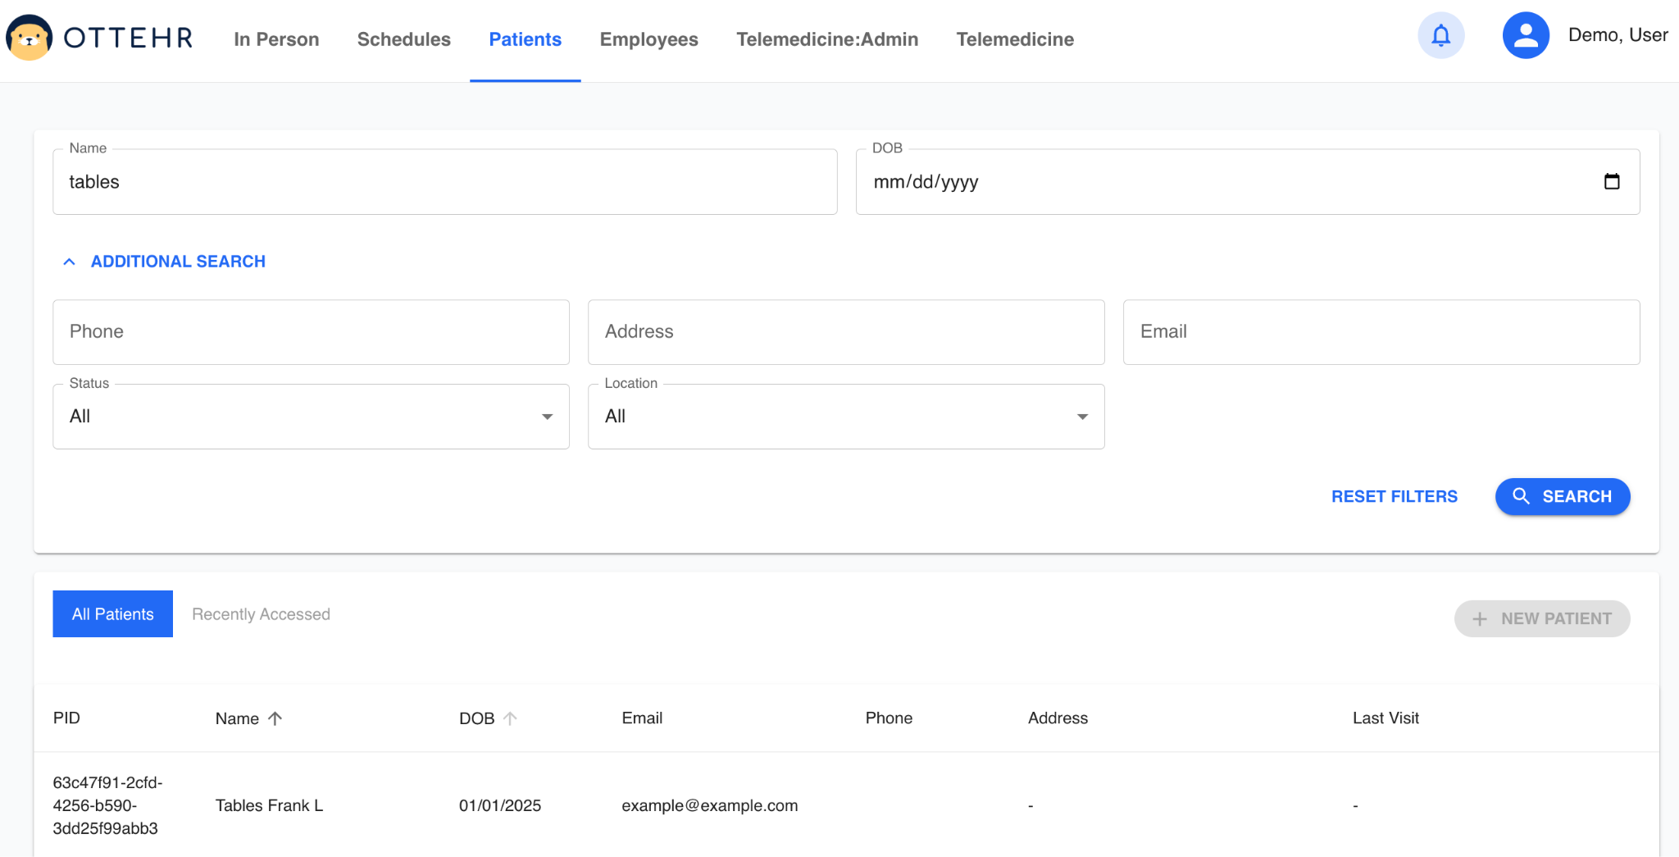
Task: Click into the Email search field
Action: 1381,332
